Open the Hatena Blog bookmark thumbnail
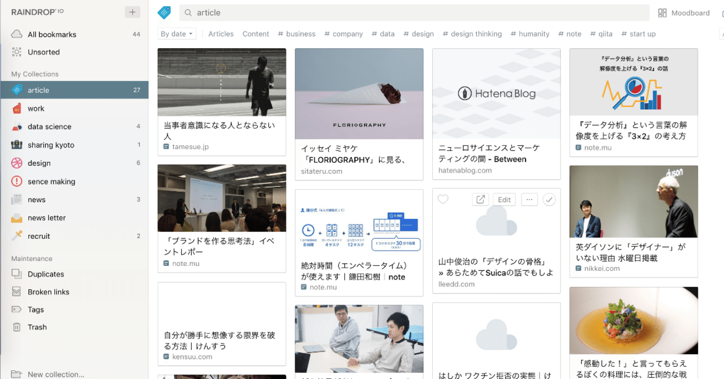 497,94
